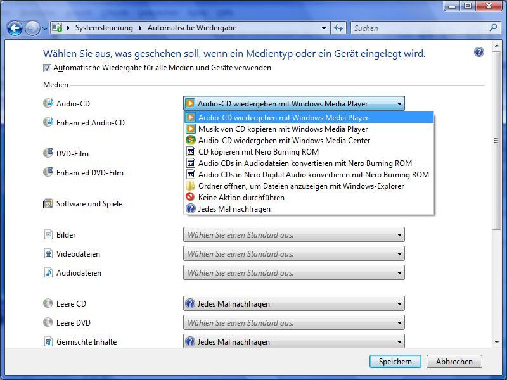The height and width of the screenshot is (380, 507).
Task: Click the folder icon for Windows-Explorer option
Action: (191, 186)
